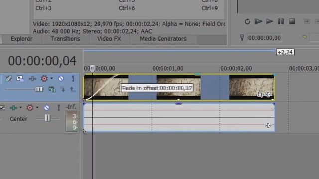Click the video track automation settings gear

tap(44, 79)
